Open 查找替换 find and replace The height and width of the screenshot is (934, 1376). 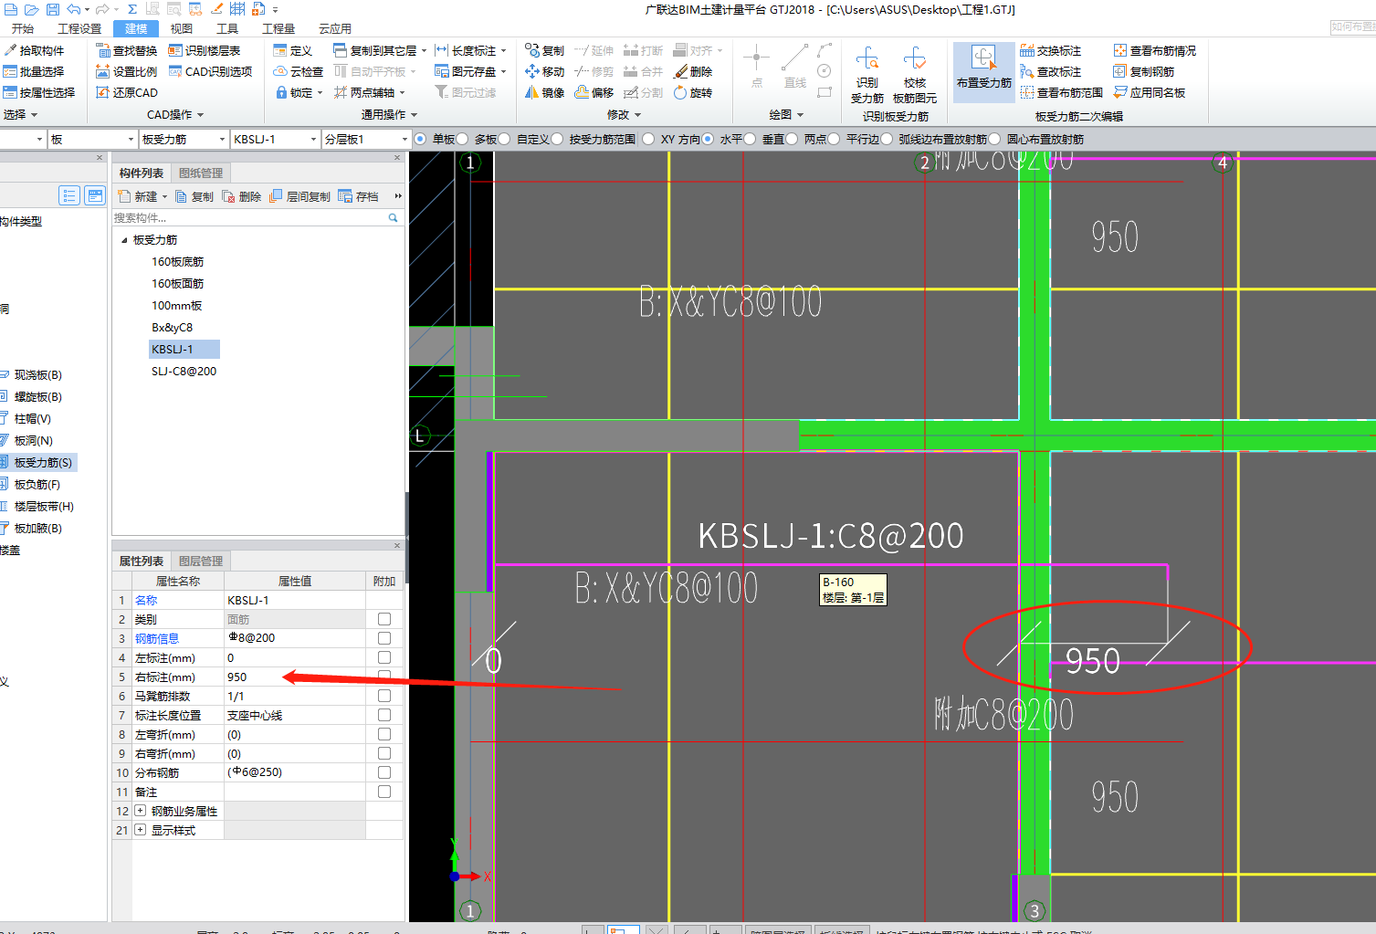pyautogui.click(x=127, y=50)
